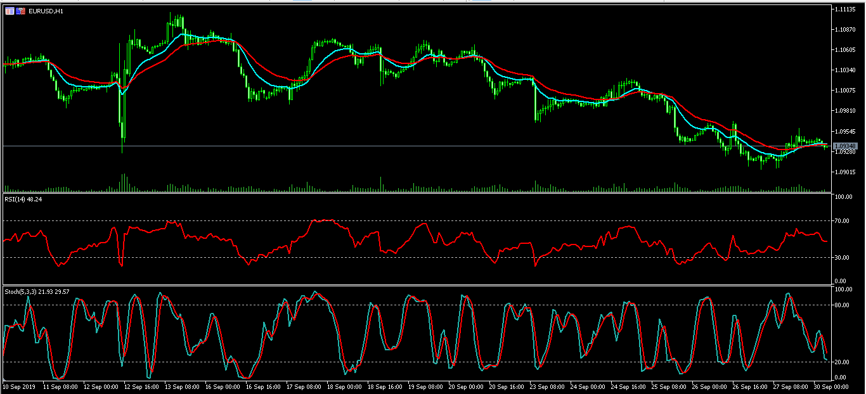Click price scale value 1.09810
866x394 pixels.
846,111
